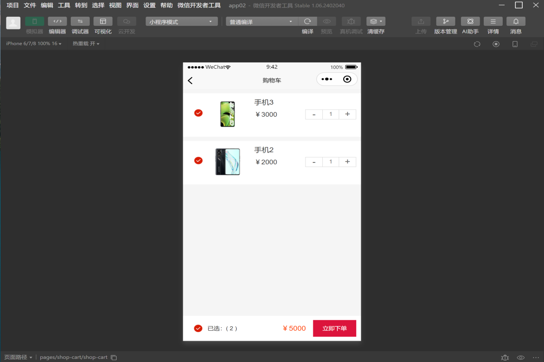
Task: Open version management icon
Action: [445, 22]
